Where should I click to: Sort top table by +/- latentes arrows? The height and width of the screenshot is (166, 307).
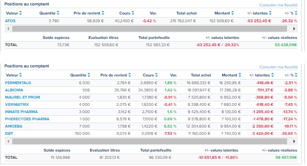point(270,13)
